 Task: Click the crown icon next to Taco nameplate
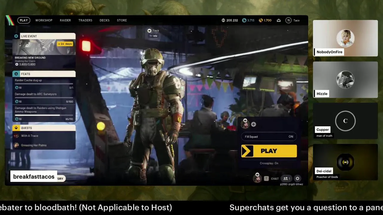click(149, 30)
